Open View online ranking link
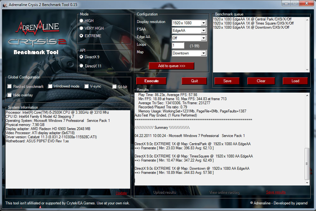Image resolution: width=316 pixels, height=211 pixels. pos(224,192)
